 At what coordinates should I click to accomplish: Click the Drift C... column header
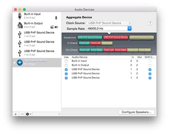click(150, 57)
